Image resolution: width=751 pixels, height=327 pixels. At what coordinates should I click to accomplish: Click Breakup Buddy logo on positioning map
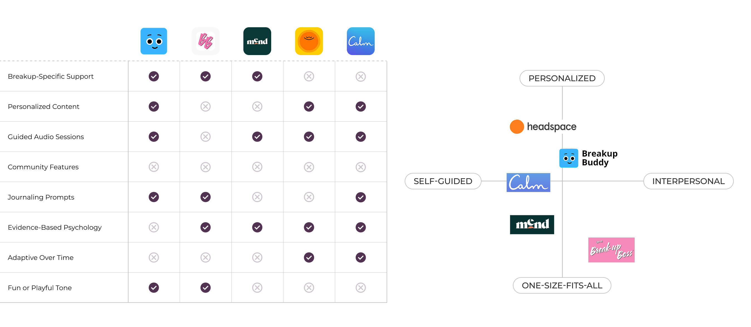click(588, 158)
